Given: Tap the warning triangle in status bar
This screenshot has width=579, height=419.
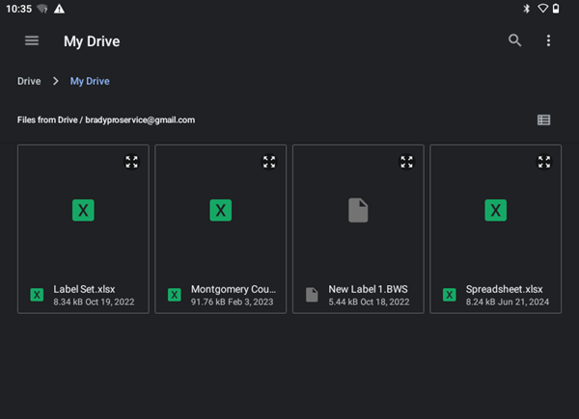Looking at the screenshot, I should [60, 9].
